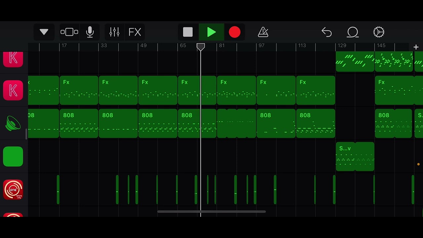The width and height of the screenshot is (423, 238).
Task: Select the red ONE app track icon
Action: click(13, 189)
